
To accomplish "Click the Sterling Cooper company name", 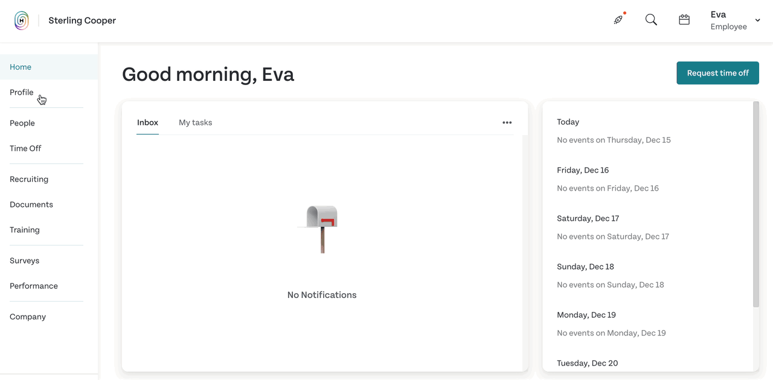I will pyautogui.click(x=82, y=21).
